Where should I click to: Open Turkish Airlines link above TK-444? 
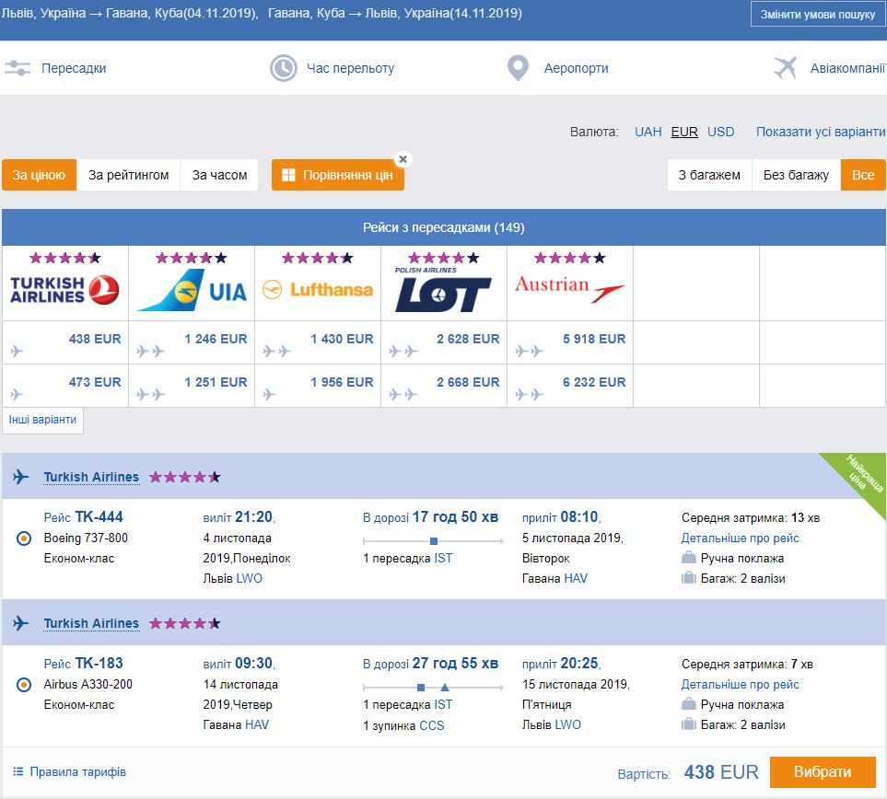click(x=91, y=477)
